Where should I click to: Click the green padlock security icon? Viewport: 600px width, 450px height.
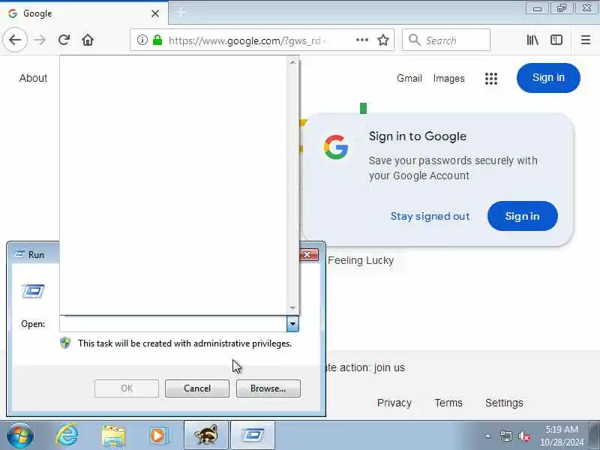[x=157, y=40]
